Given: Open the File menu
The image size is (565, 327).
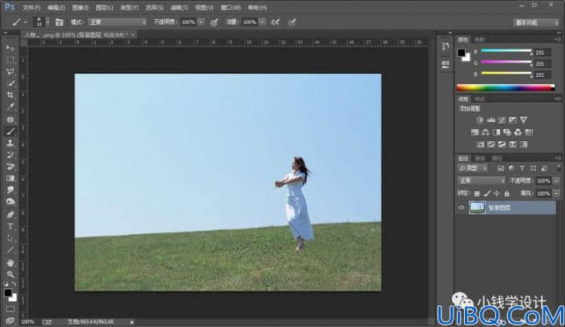Looking at the screenshot, I should (x=31, y=7).
